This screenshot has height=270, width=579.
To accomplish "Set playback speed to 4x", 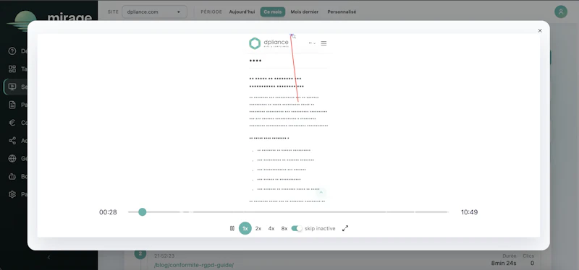I will click(x=271, y=228).
